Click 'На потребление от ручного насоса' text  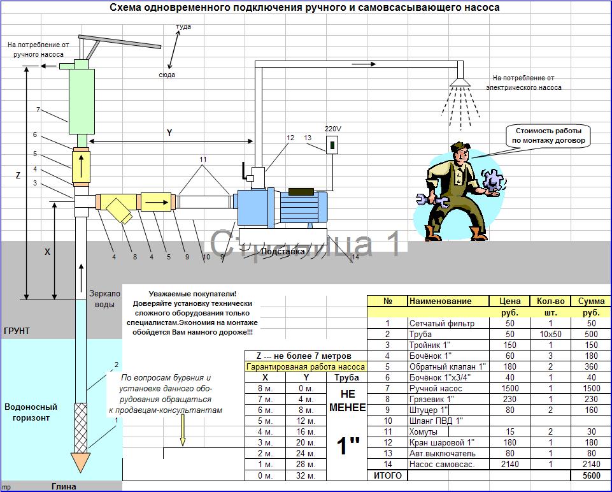pos(38,50)
